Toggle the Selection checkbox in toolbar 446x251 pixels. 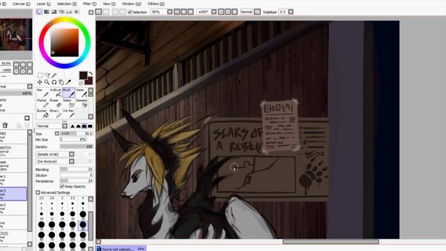click(x=130, y=12)
